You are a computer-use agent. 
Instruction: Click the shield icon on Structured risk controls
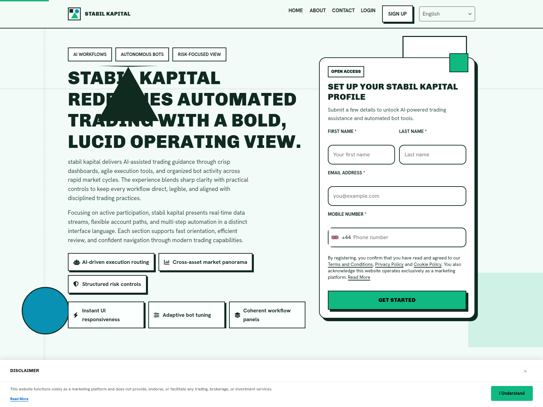tap(76, 284)
